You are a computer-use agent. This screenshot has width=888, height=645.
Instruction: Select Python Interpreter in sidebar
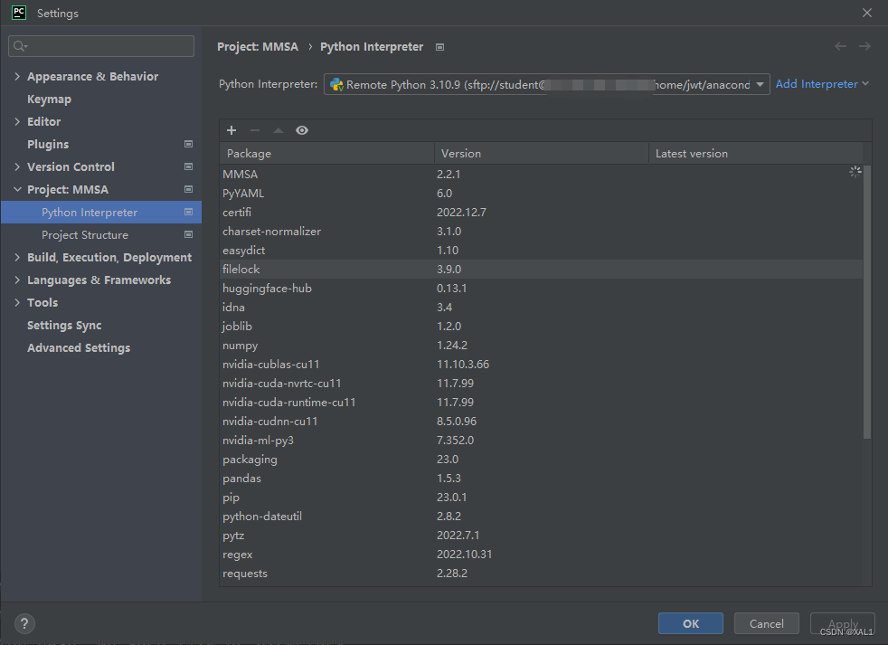click(x=101, y=212)
